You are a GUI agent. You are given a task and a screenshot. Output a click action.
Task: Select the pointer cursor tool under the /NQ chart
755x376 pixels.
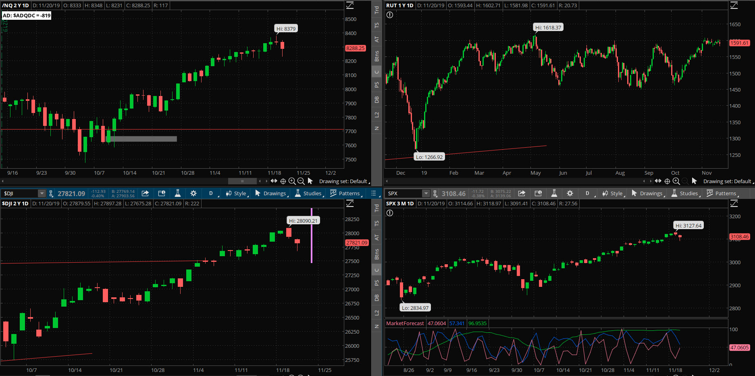(310, 181)
